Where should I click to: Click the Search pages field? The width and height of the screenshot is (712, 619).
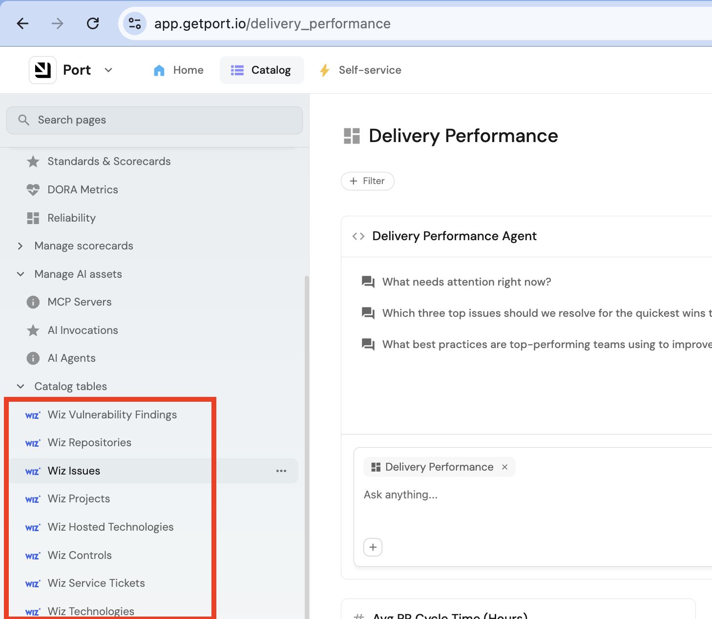coord(154,120)
